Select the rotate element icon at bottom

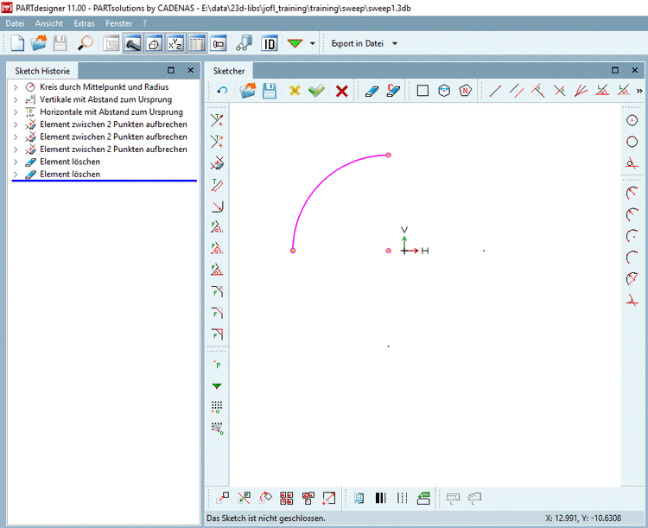[x=265, y=498]
